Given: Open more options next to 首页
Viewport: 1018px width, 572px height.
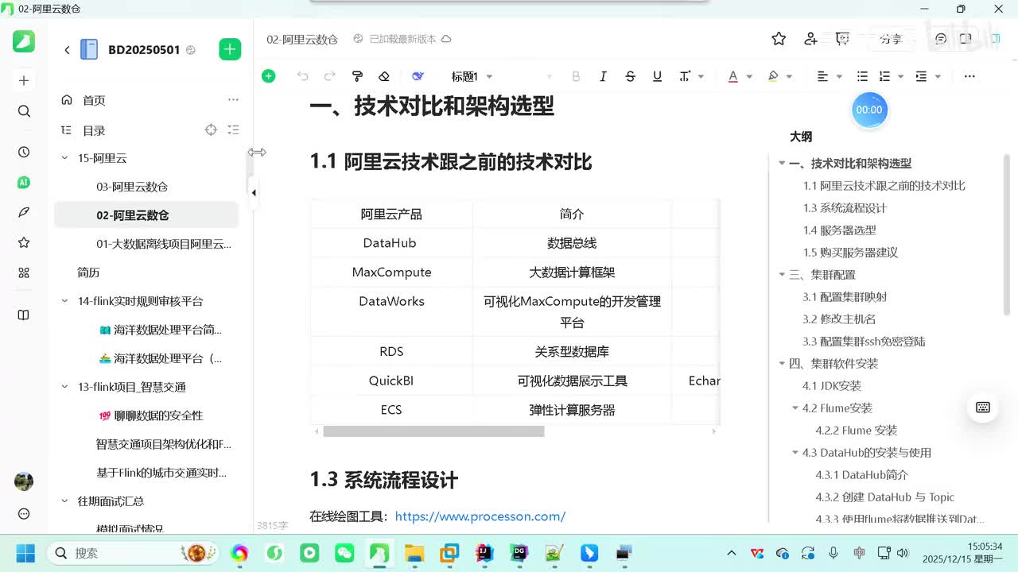Looking at the screenshot, I should pos(233,99).
